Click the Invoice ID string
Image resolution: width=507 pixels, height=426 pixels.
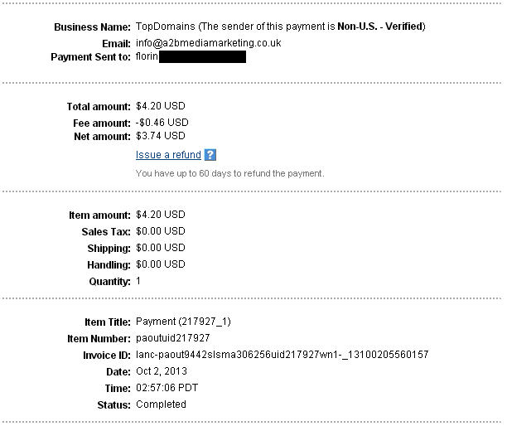pos(282,355)
